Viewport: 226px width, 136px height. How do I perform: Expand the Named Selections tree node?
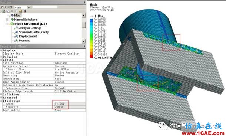(x=7, y=20)
